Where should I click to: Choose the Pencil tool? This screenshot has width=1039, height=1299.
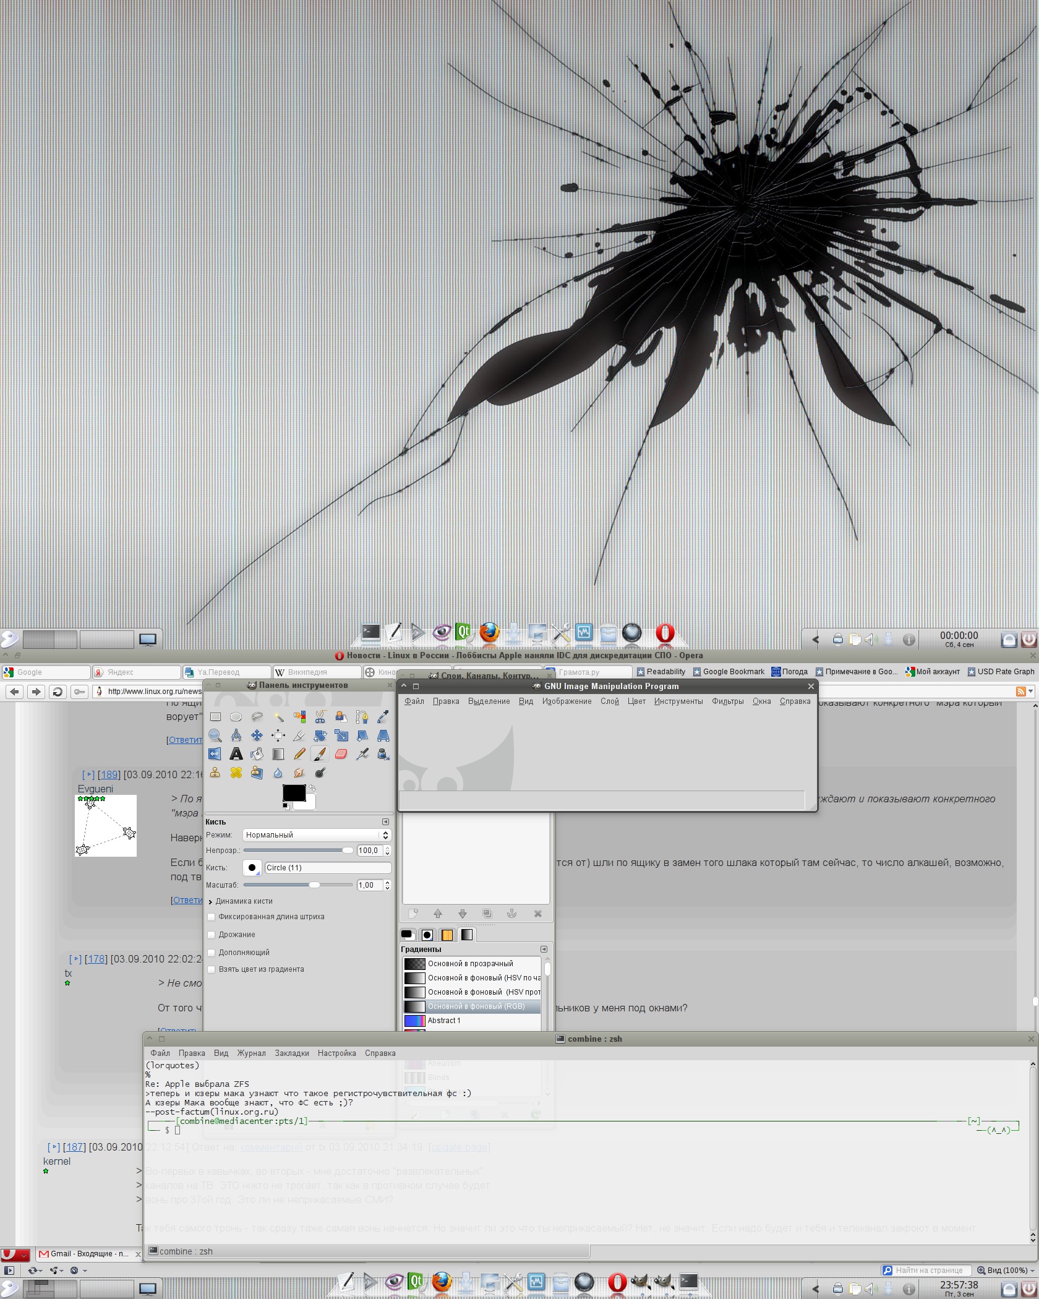(x=299, y=753)
